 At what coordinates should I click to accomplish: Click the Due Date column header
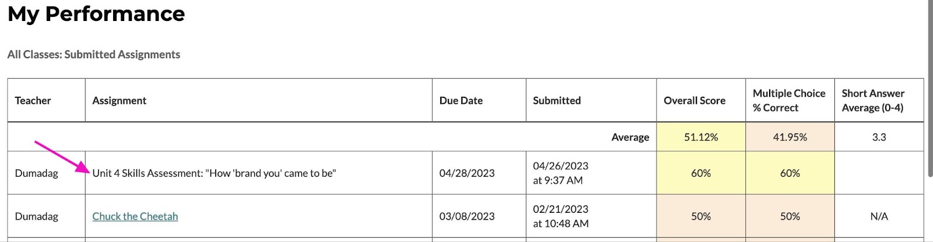[461, 100]
